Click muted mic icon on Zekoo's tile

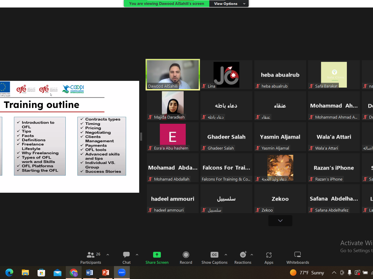[x=258, y=210]
